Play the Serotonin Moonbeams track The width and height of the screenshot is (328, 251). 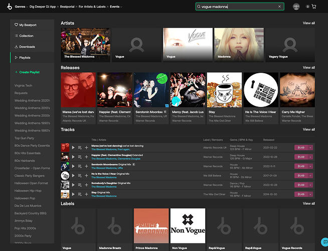coord(73,166)
